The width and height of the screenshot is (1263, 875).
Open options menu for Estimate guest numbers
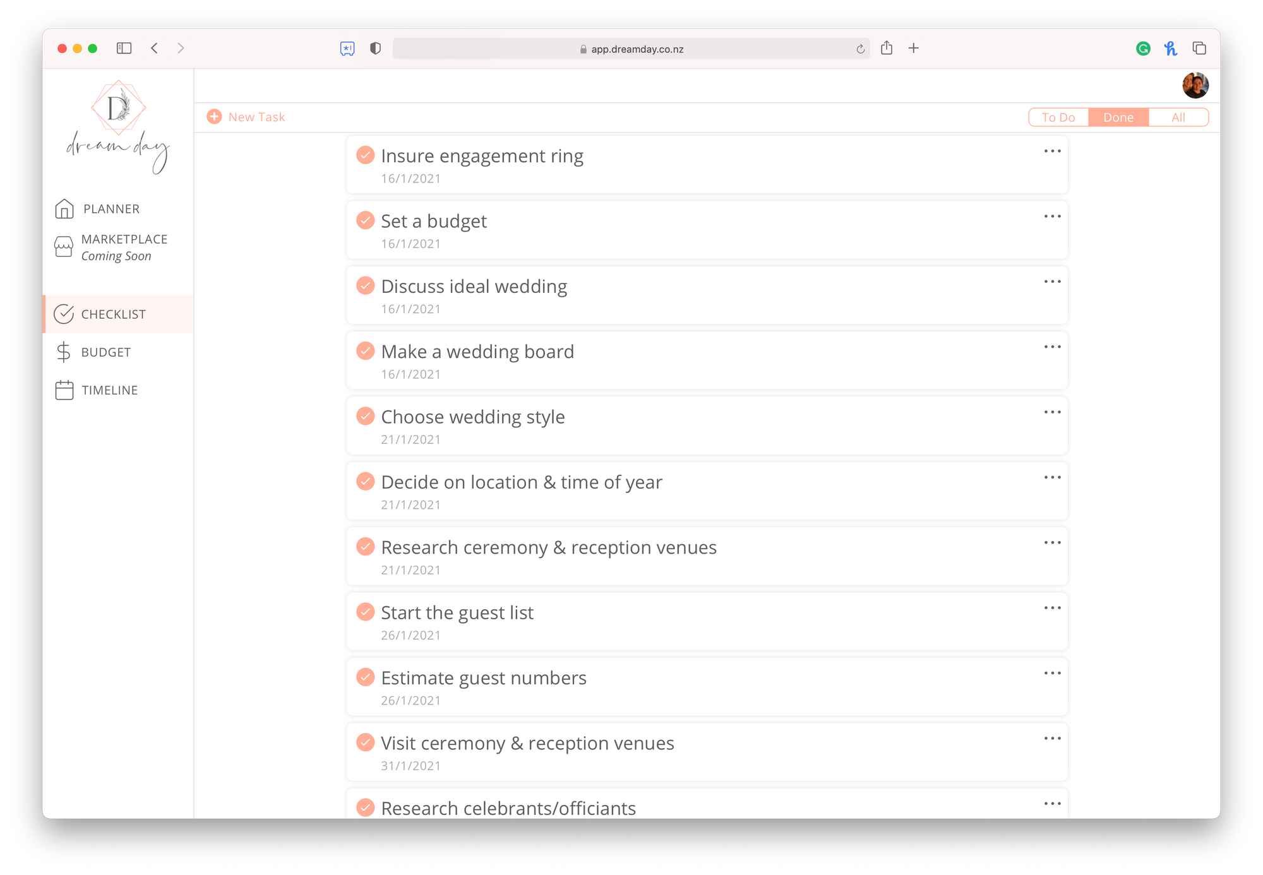click(1052, 673)
